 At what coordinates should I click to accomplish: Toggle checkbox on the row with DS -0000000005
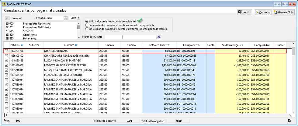6,80
